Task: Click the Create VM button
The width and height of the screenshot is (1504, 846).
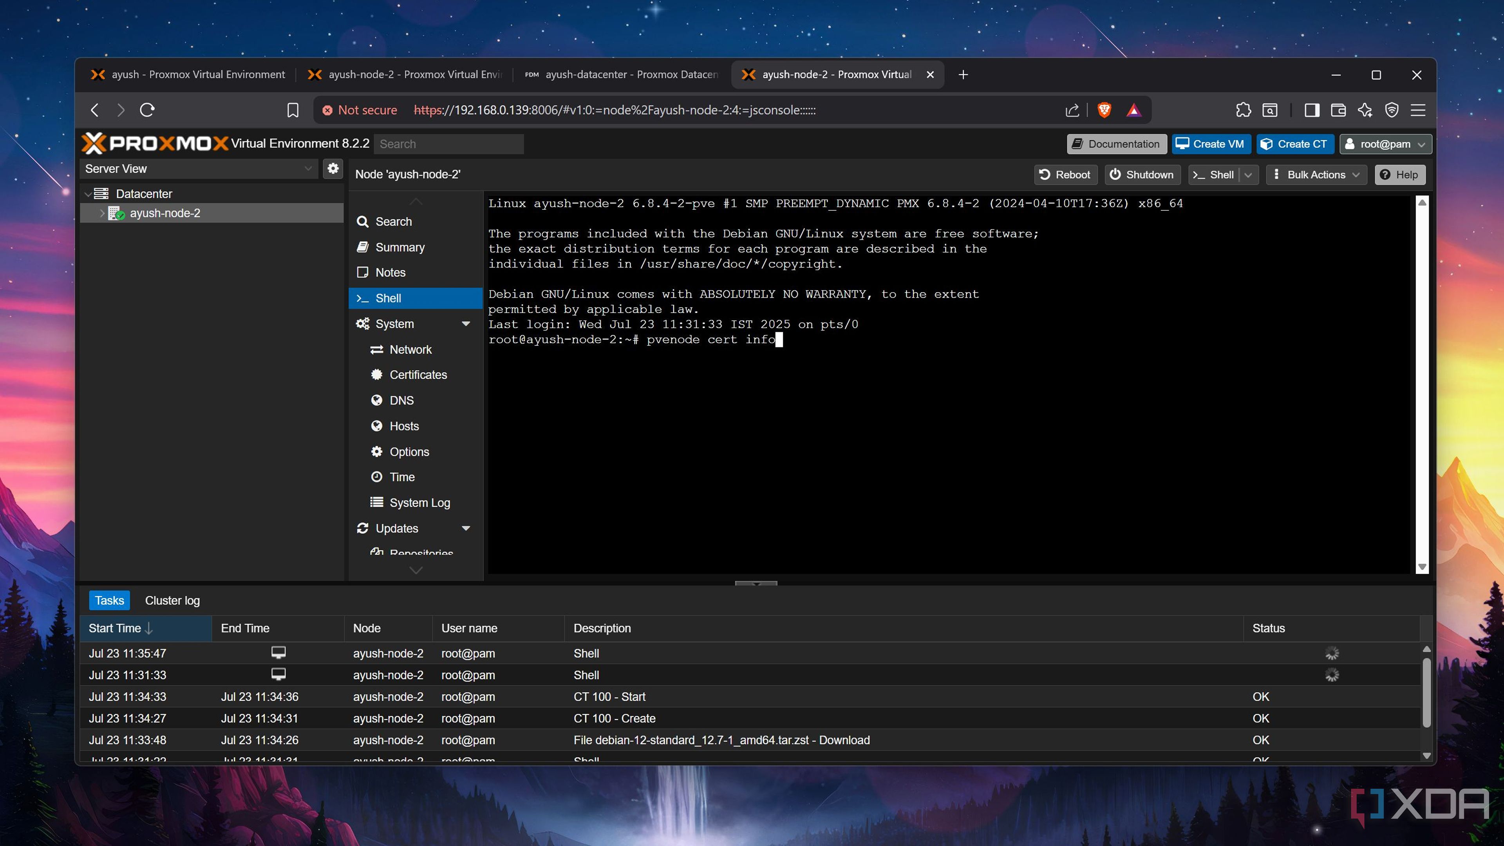Action: (x=1211, y=144)
